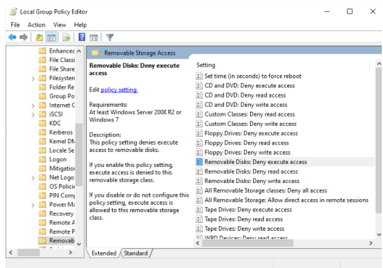Image resolution: width=383 pixels, height=268 pixels.
Task: Select the Enhanced tree folder
Action: coord(57,51)
